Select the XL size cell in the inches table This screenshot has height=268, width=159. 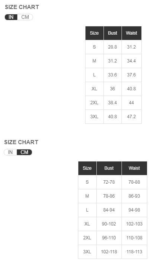click(94, 89)
